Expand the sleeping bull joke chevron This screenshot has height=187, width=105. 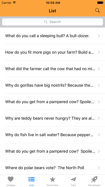(x=99, y=36)
